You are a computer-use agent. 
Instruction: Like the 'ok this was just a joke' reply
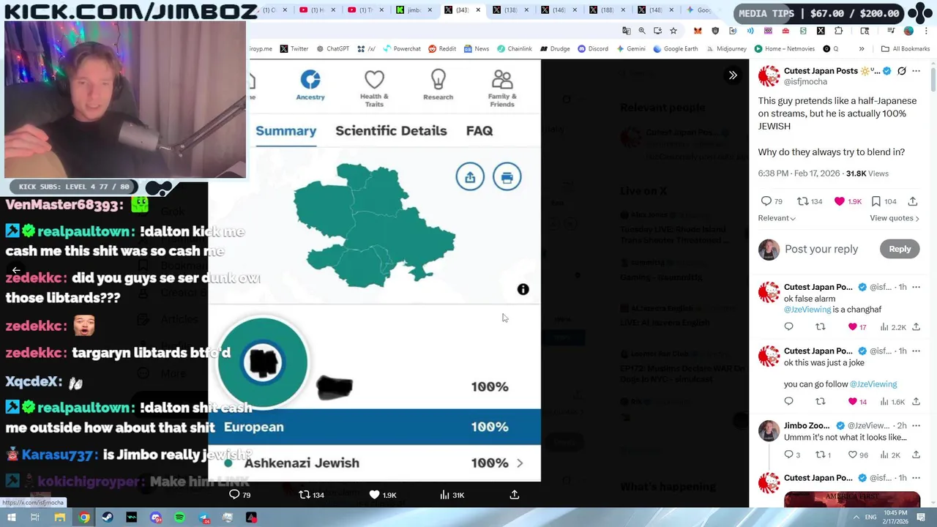tap(852, 402)
